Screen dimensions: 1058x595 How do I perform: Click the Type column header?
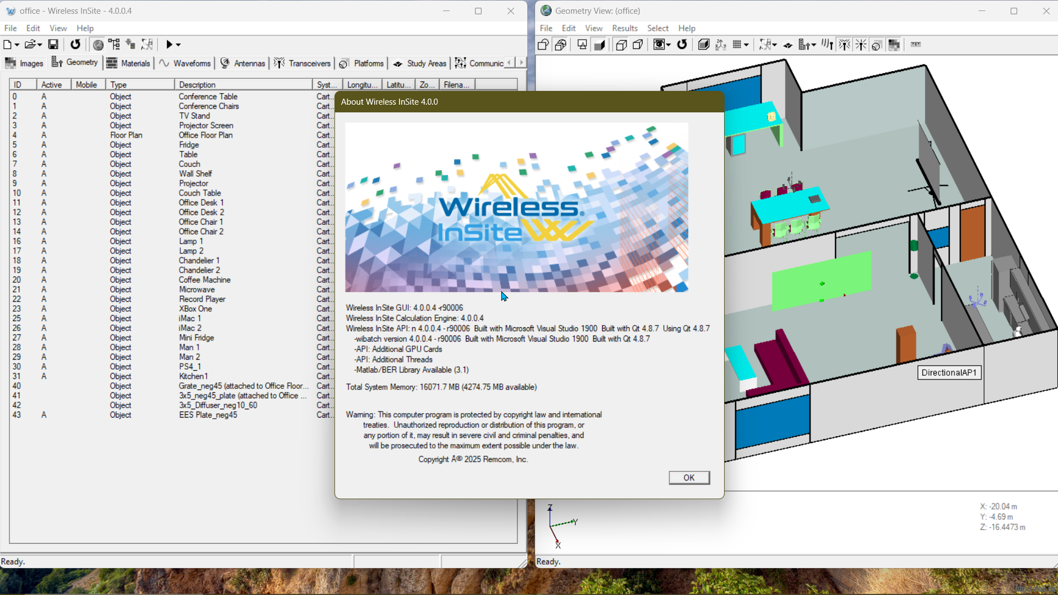pyautogui.click(x=140, y=84)
